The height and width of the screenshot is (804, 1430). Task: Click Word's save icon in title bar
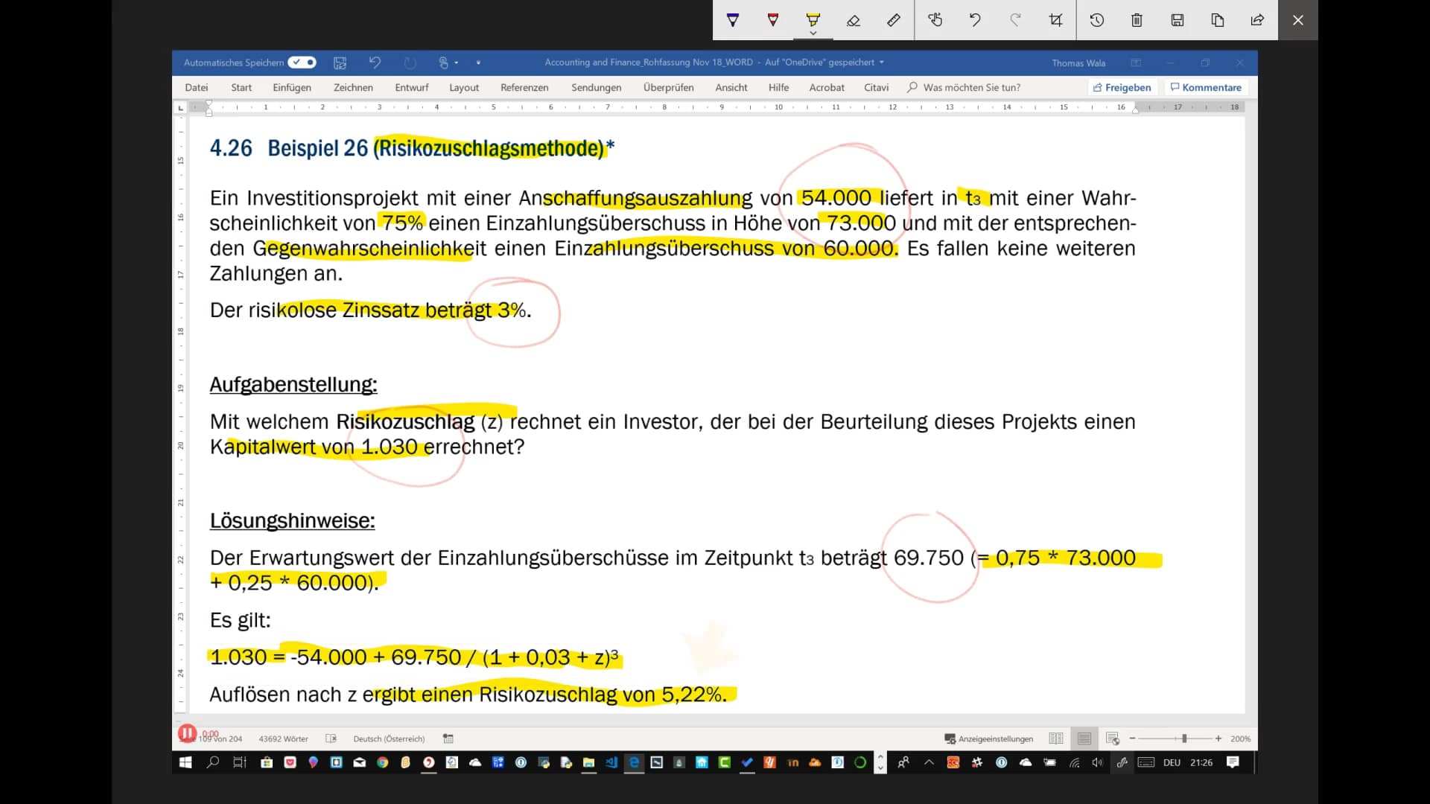point(340,63)
